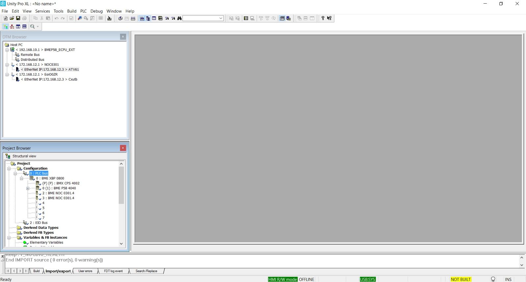Image resolution: width=526 pixels, height=282 pixels.
Task: Open the Build menu
Action: point(72,11)
